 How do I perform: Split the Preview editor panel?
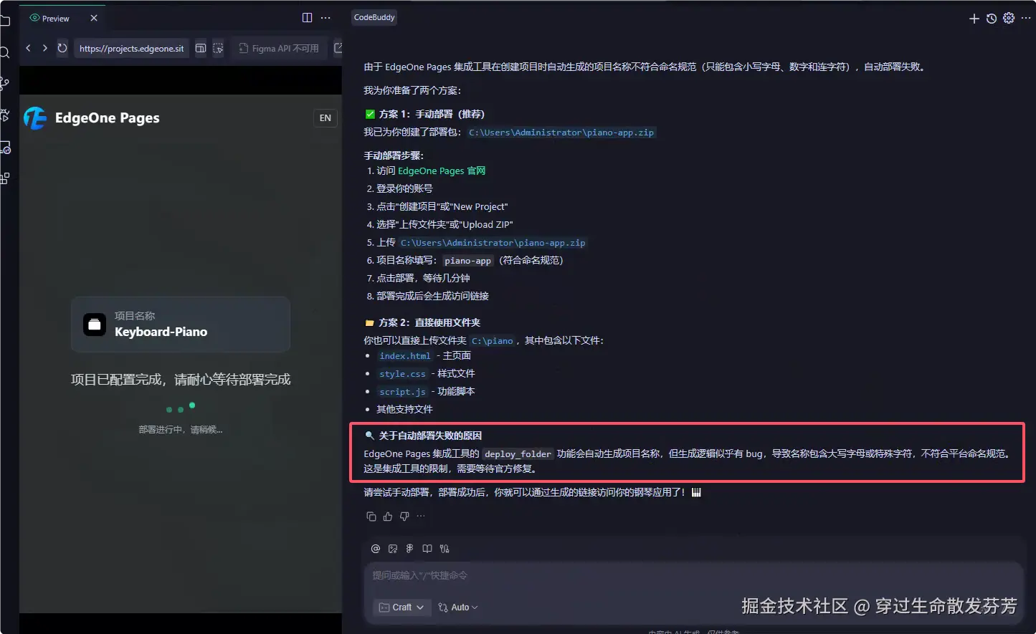pos(307,17)
